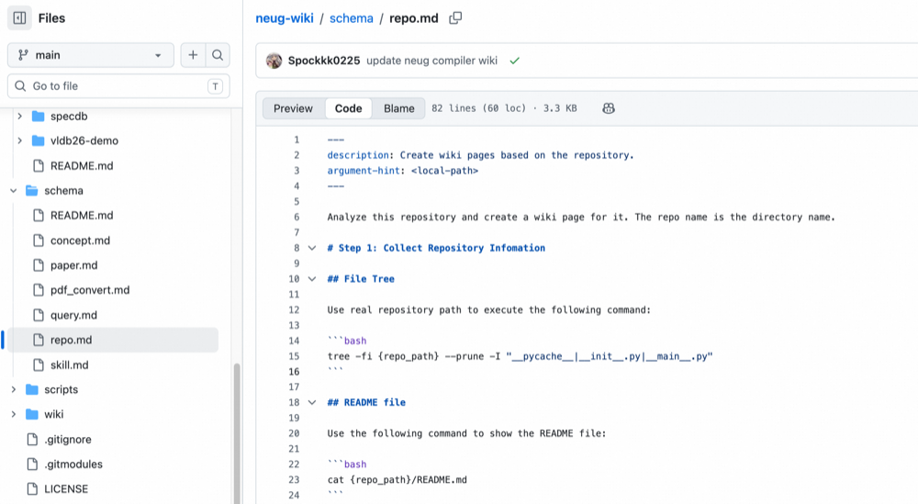Open the vldb26-demo folder

(x=84, y=140)
